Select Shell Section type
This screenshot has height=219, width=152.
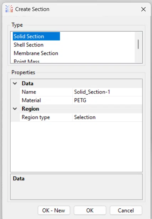[28, 45]
